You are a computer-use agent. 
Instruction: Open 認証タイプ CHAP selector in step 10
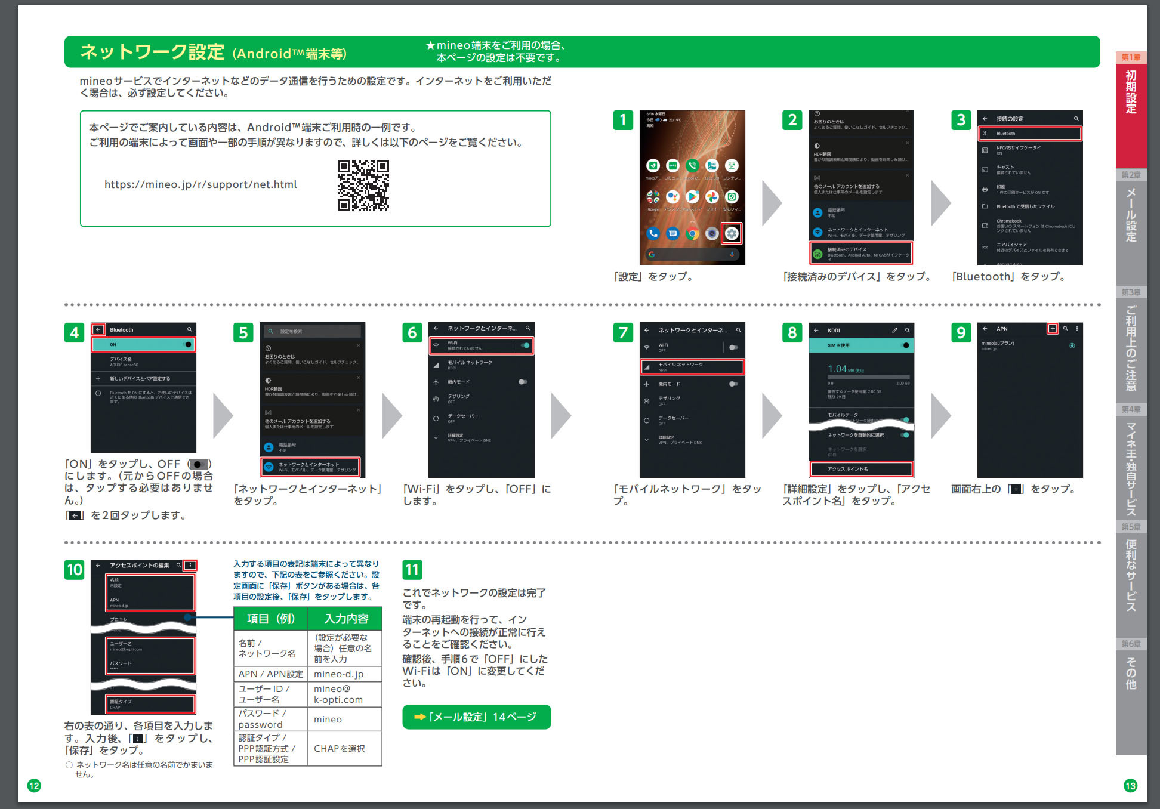point(150,704)
